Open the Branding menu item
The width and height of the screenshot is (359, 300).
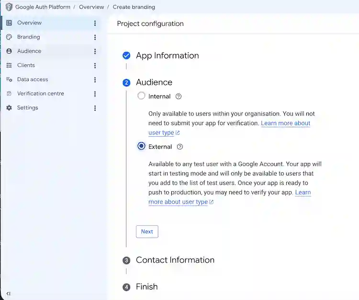(50, 37)
